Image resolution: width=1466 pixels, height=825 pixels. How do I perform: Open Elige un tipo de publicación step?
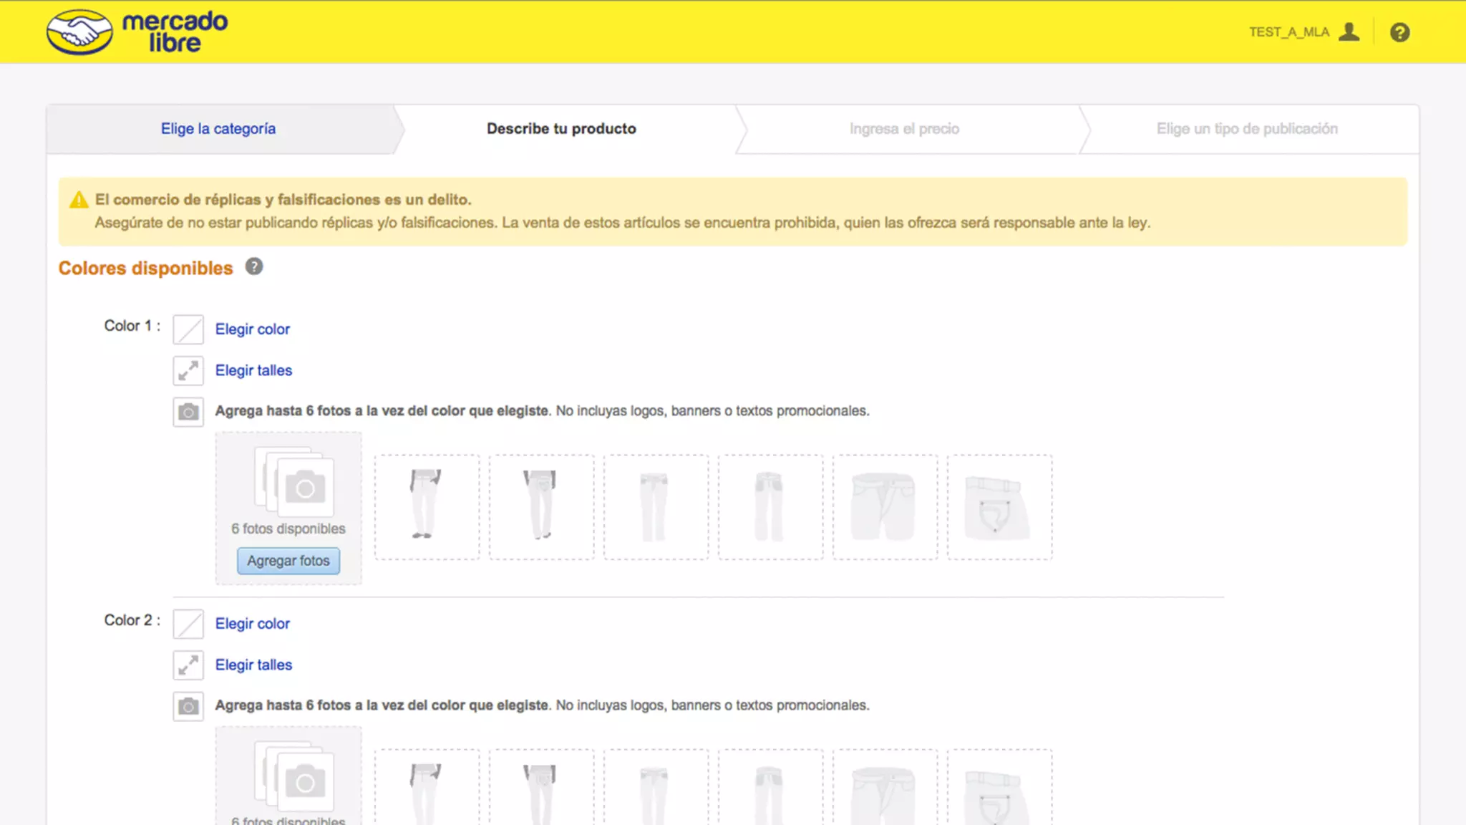coord(1247,129)
